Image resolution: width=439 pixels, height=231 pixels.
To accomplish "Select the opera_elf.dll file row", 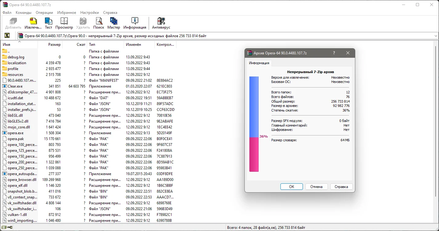I will click(88, 185).
